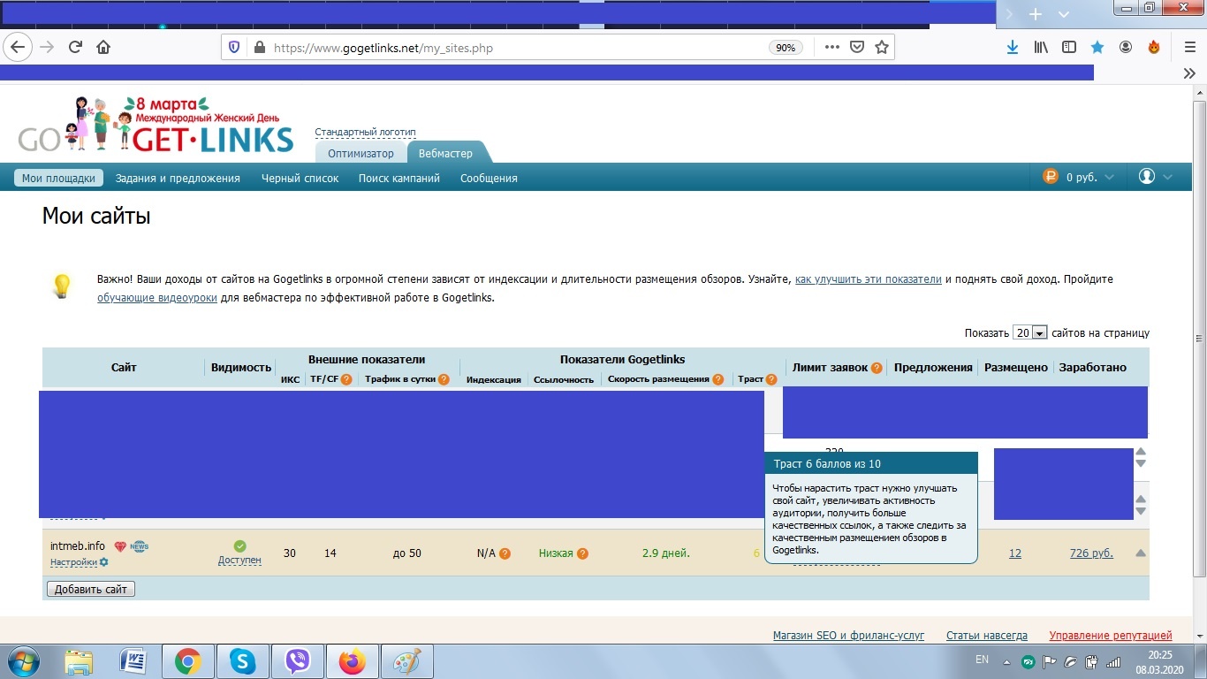
Task: Click help icon beside Низкая value
Action: click(582, 554)
